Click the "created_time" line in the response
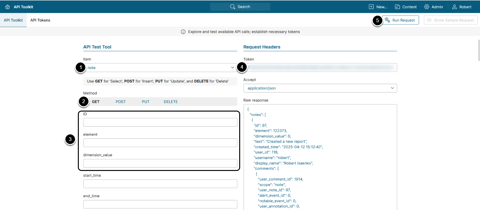The width and height of the screenshot is (480, 210). (288, 147)
